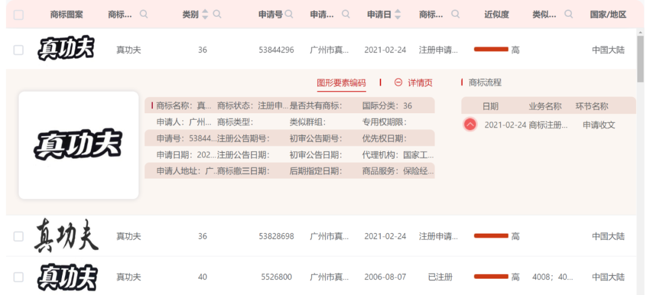Select checkbox for application 53844296 row
Image resolution: width=650 pixels, height=295 pixels.
[19, 50]
